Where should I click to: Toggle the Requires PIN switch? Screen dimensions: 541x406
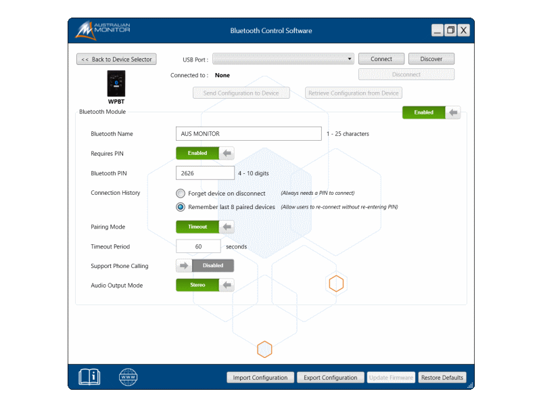[205, 153]
